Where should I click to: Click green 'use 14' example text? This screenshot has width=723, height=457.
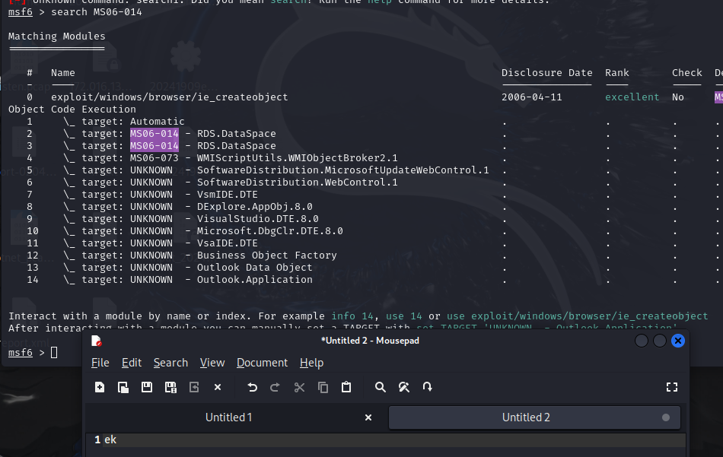click(x=404, y=316)
